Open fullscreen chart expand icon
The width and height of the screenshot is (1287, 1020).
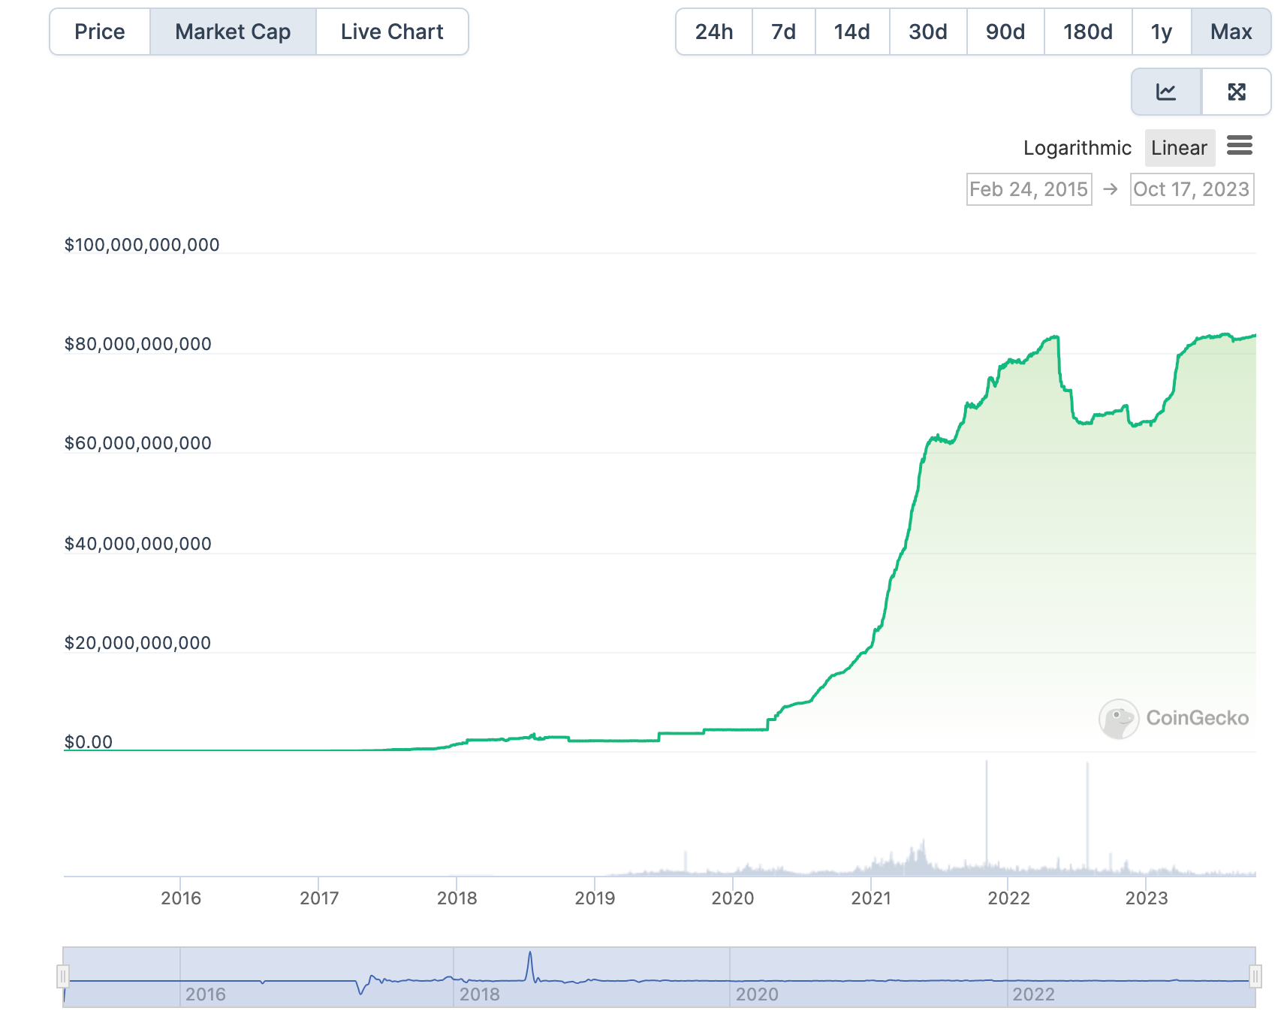pos(1237,92)
